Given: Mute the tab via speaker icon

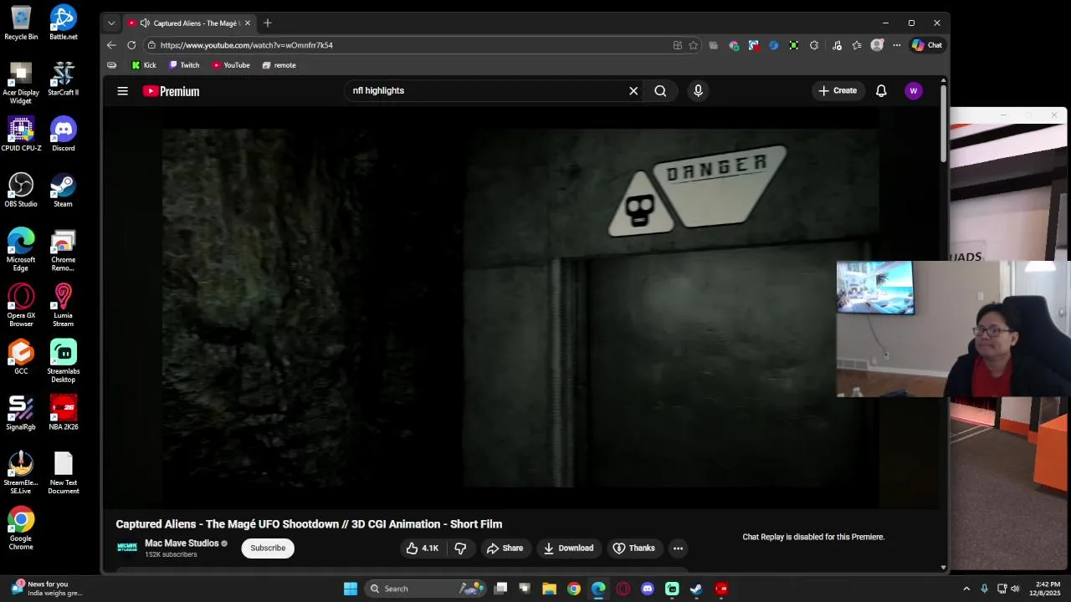Looking at the screenshot, I should [145, 23].
